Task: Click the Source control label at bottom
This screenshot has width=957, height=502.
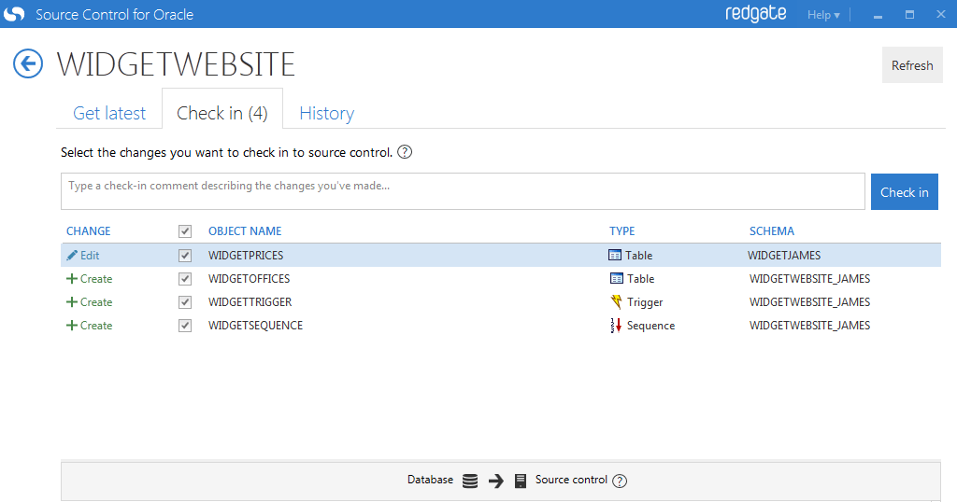Action: point(571,480)
